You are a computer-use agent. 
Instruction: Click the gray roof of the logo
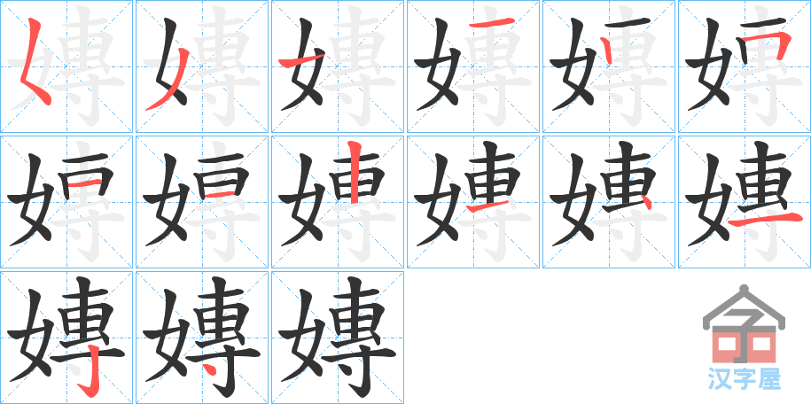pos(744,305)
